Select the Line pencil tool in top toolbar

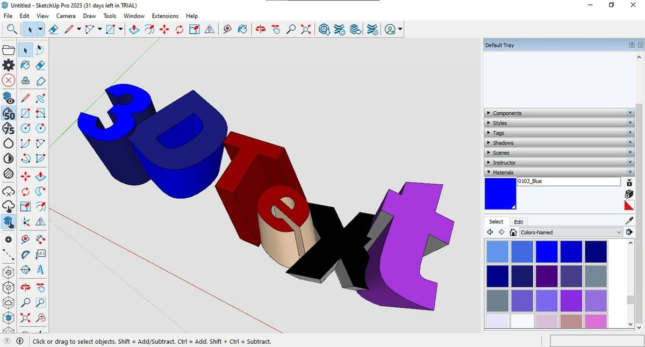[69, 30]
